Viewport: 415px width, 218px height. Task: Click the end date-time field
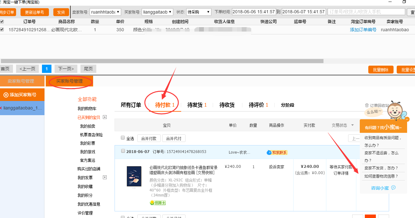pyautogui.click(x=304, y=12)
